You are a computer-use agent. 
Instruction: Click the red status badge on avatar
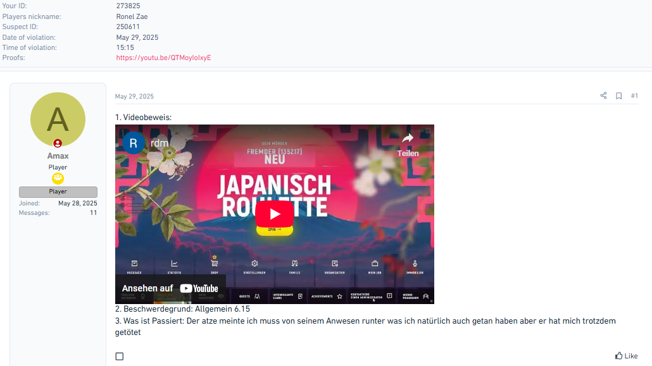coord(58,143)
